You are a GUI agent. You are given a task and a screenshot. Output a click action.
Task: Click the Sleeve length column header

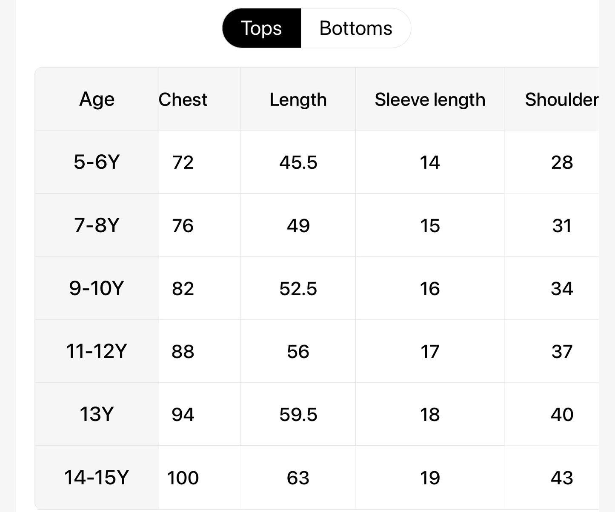tap(430, 99)
